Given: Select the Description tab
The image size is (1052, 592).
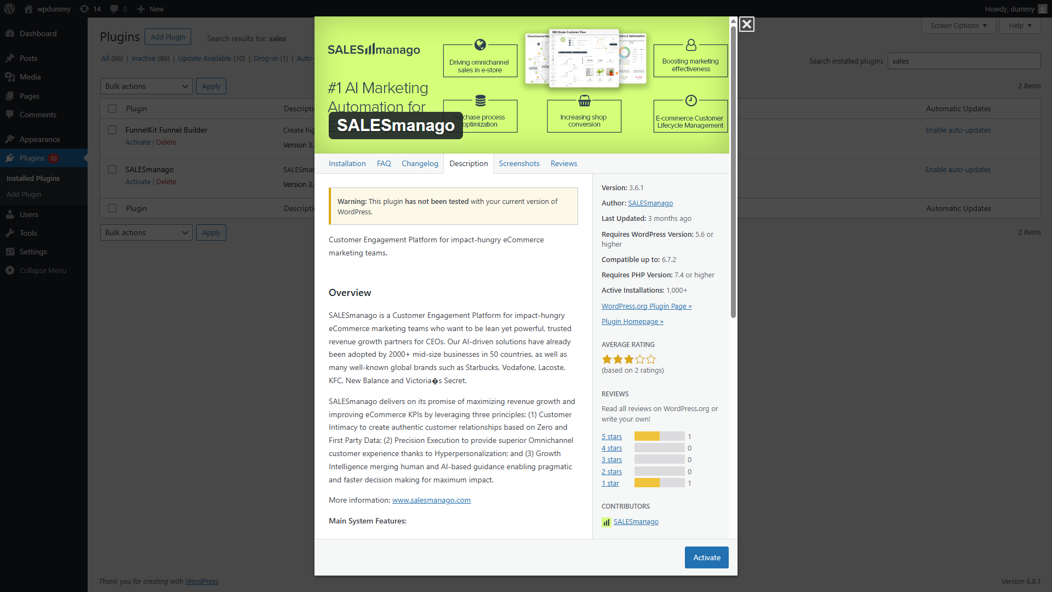Looking at the screenshot, I should tap(468, 163).
